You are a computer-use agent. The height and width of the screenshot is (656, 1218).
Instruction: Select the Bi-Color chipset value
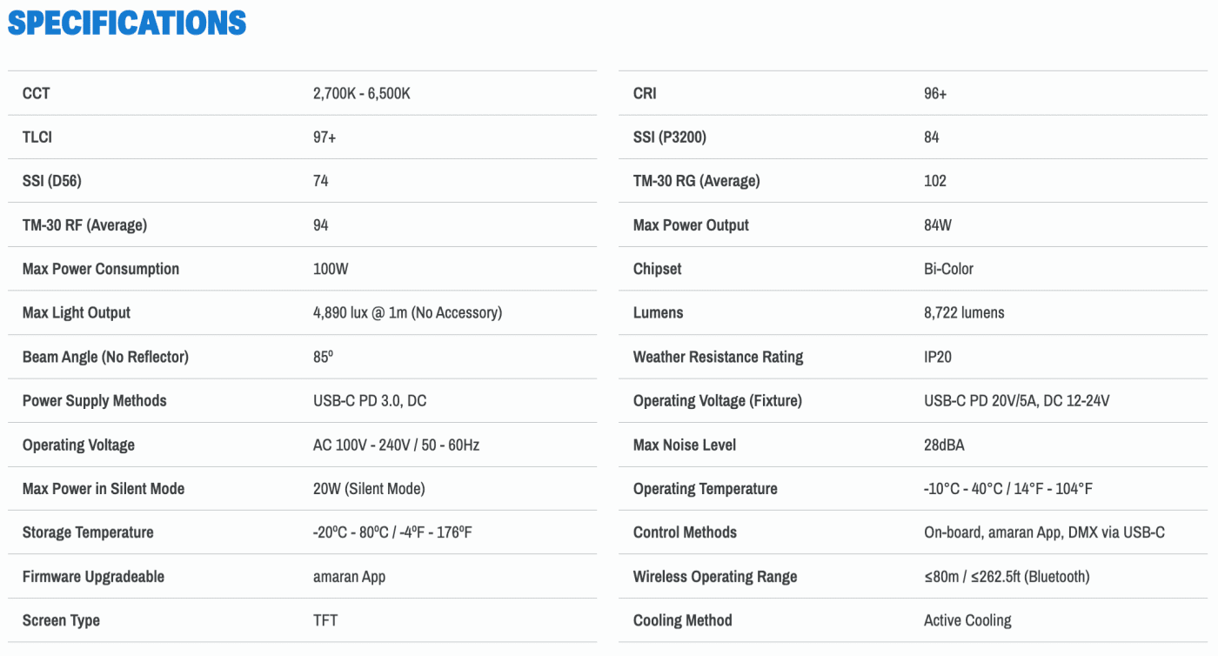click(948, 269)
